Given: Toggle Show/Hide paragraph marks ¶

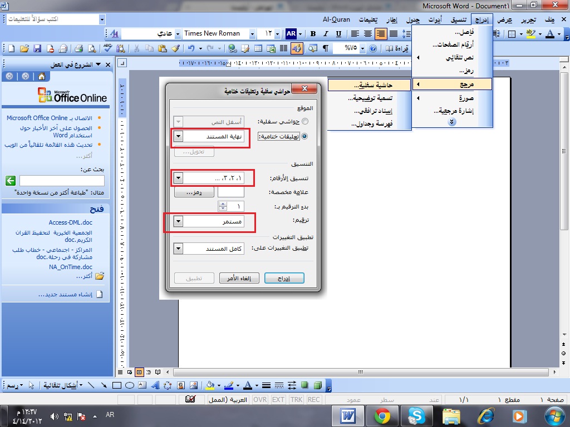Looking at the screenshot, I should [326, 48].
